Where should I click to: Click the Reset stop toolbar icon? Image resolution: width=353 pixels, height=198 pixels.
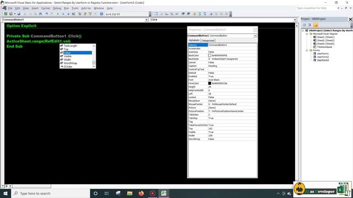68,14
